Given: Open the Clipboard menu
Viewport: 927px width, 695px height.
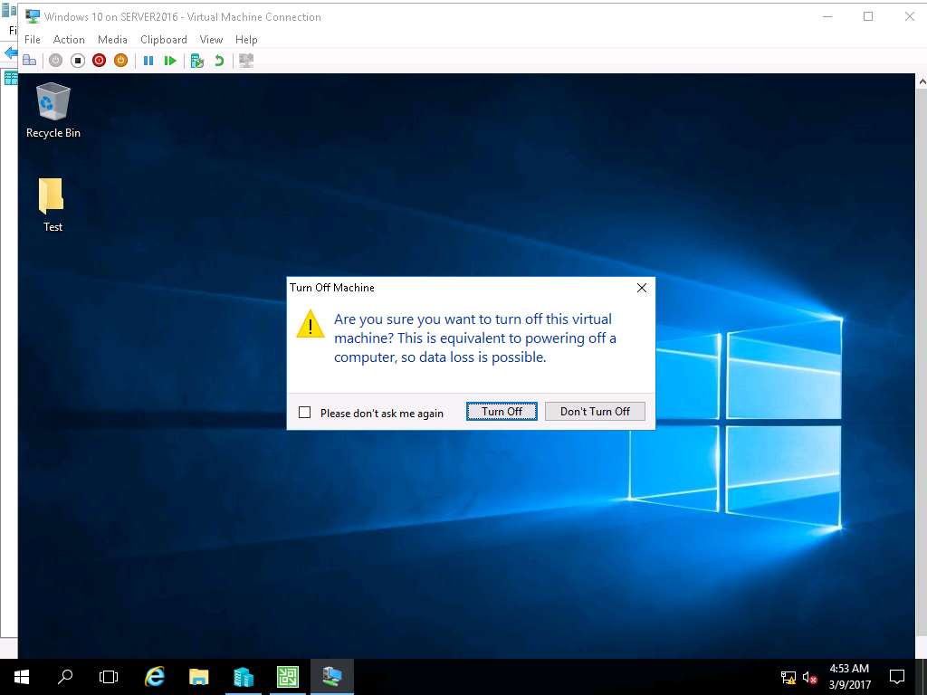Looking at the screenshot, I should pyautogui.click(x=164, y=40).
